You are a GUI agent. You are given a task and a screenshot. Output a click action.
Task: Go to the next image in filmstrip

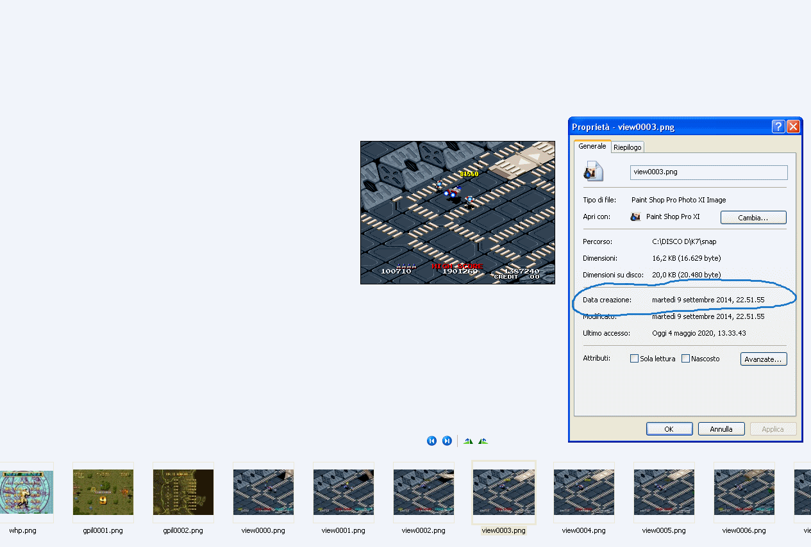[x=447, y=441]
